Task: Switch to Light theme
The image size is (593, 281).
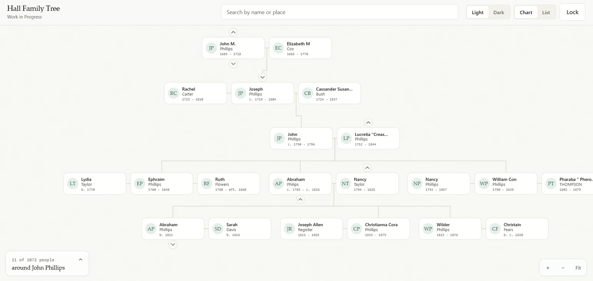Action: (478, 12)
